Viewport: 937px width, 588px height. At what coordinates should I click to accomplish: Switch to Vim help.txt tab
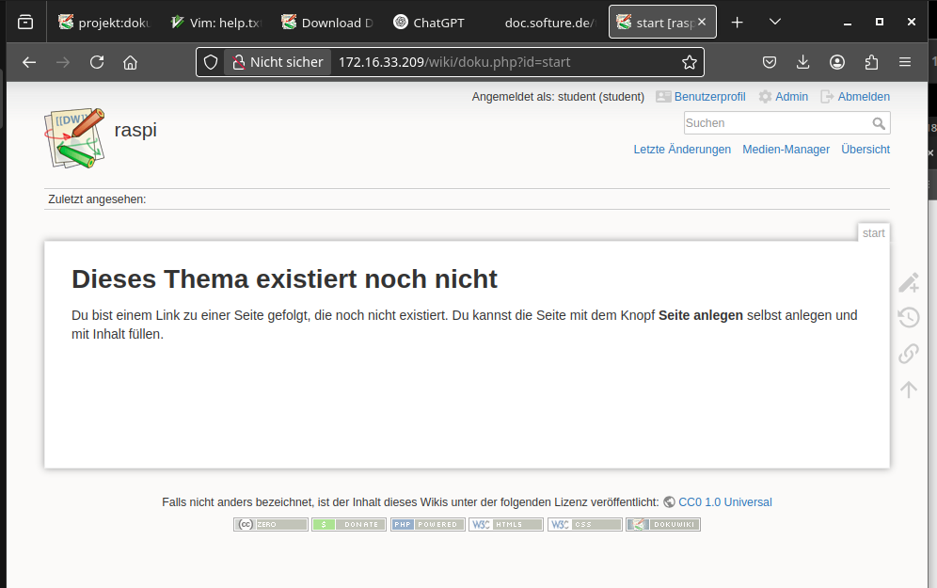click(214, 23)
